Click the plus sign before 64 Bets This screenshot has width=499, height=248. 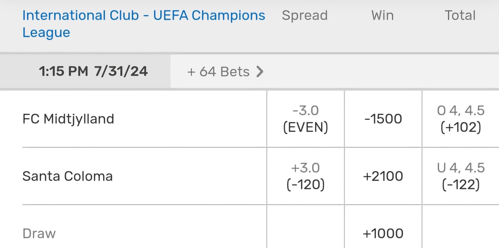click(191, 72)
